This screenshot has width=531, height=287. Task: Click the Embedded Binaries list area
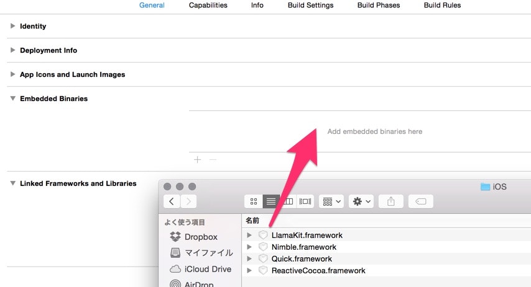(360, 131)
